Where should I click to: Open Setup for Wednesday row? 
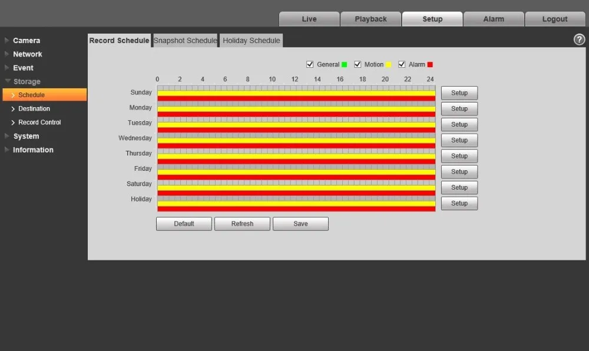459,140
